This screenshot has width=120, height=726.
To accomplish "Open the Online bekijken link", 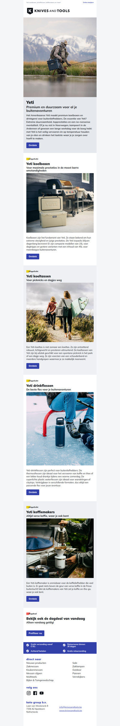I will 88,2.
